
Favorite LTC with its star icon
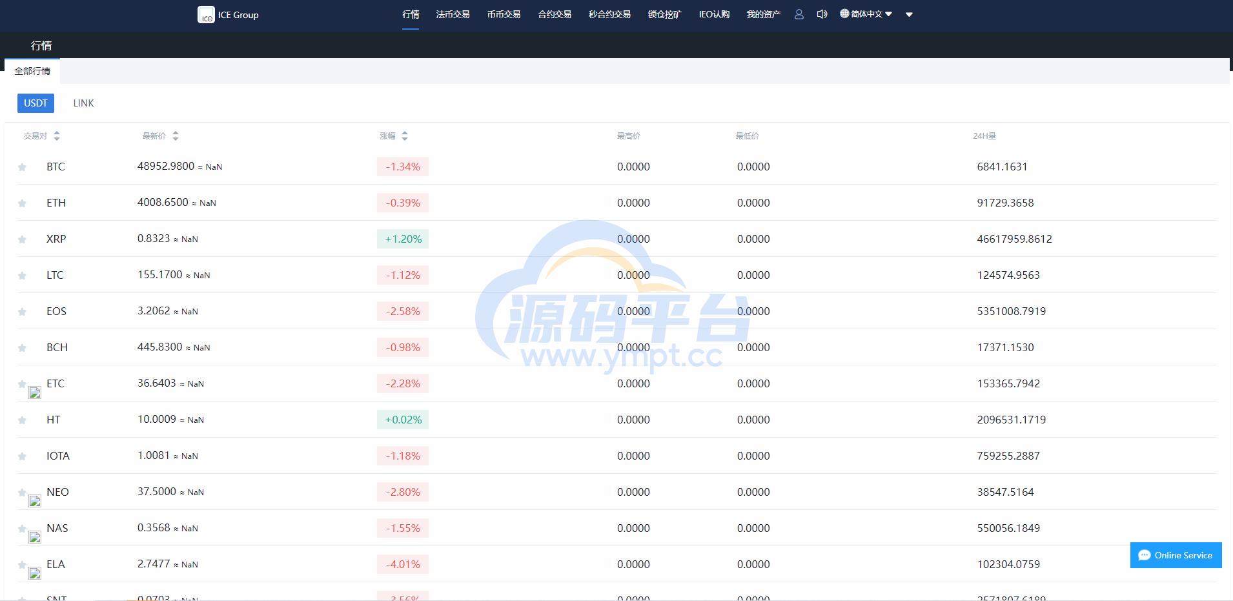click(x=22, y=276)
